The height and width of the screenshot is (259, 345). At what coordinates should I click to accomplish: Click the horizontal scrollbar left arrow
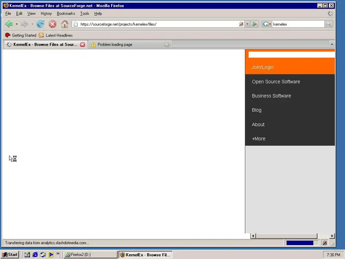[x=253, y=236]
